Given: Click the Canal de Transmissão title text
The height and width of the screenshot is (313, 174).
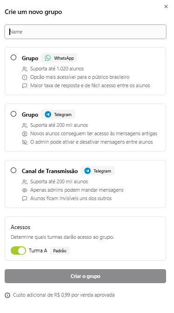Looking at the screenshot, I should click(50, 171).
